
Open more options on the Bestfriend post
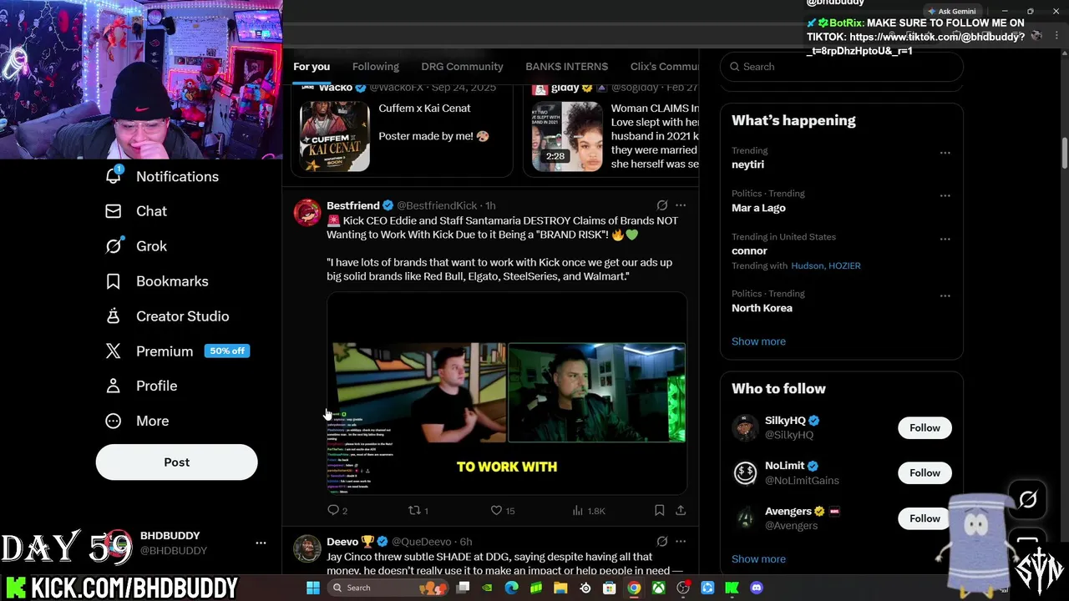681,205
